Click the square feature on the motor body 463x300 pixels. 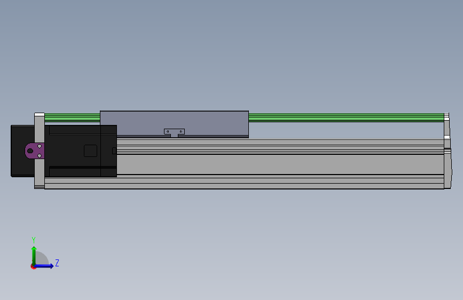point(90,151)
